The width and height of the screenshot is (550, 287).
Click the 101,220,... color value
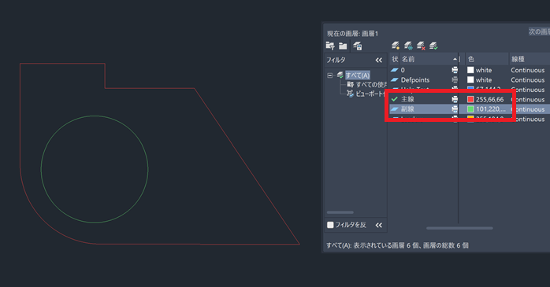[x=491, y=109]
